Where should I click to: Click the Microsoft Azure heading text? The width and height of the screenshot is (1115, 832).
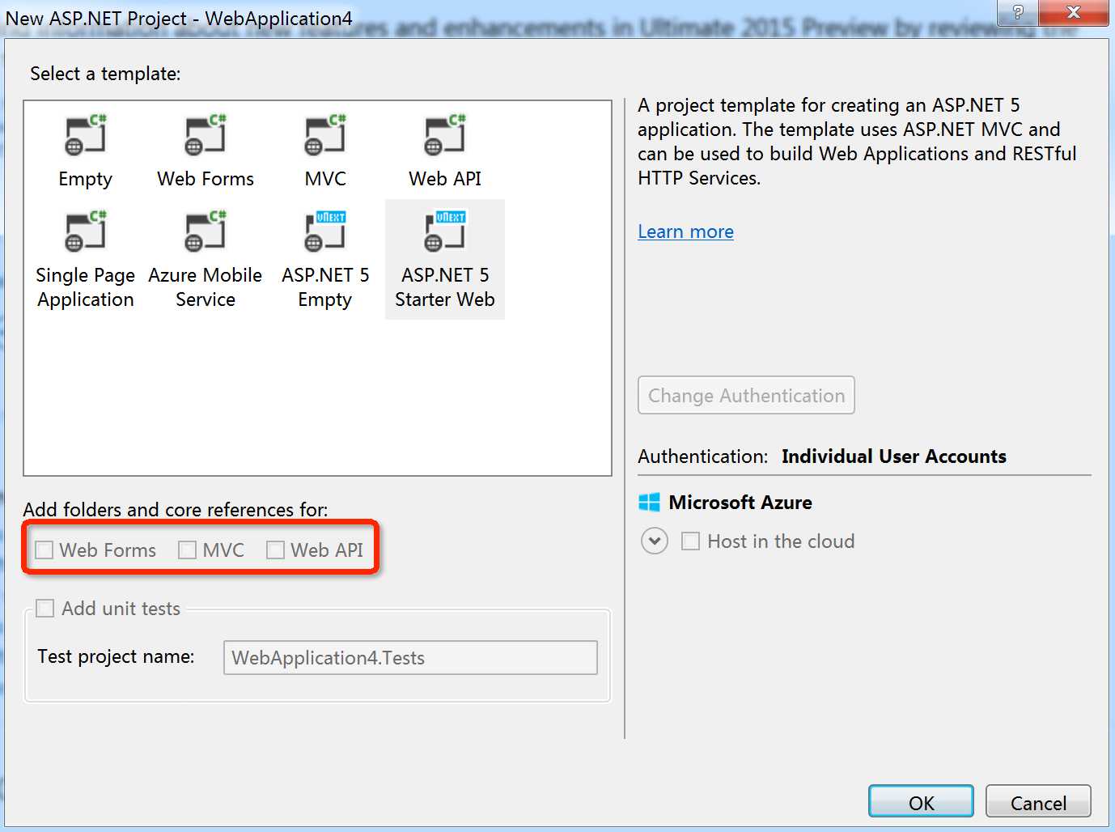pyautogui.click(x=740, y=503)
